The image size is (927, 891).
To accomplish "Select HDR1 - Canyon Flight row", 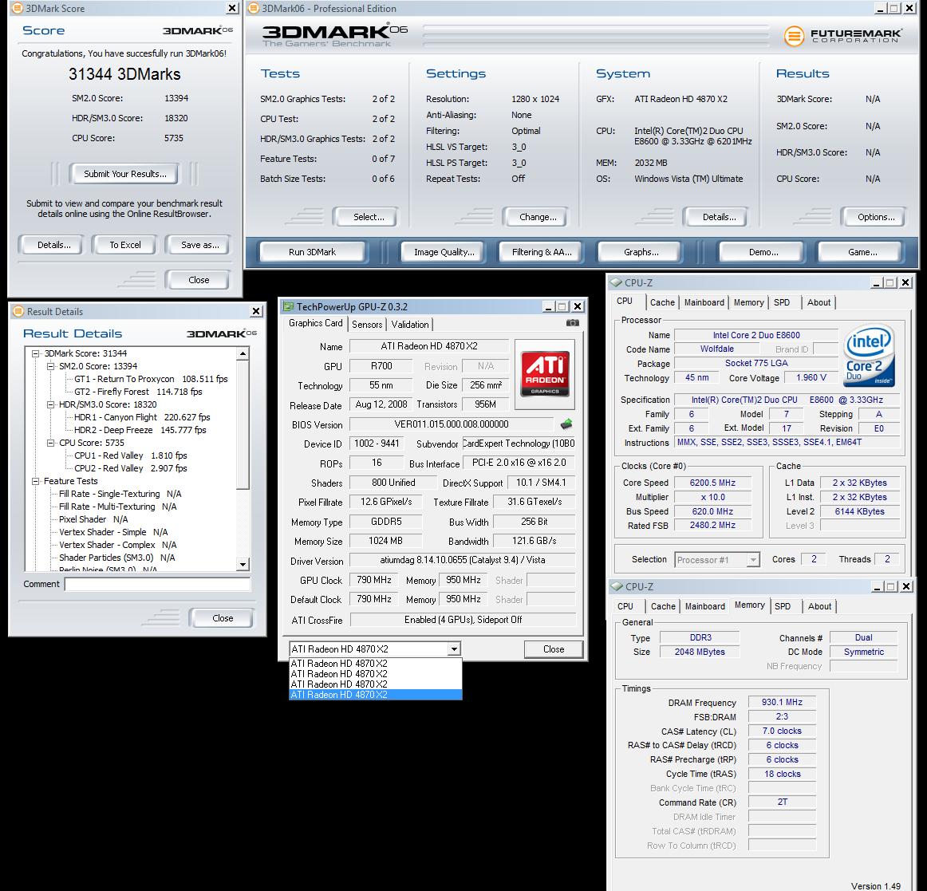I will [x=142, y=417].
